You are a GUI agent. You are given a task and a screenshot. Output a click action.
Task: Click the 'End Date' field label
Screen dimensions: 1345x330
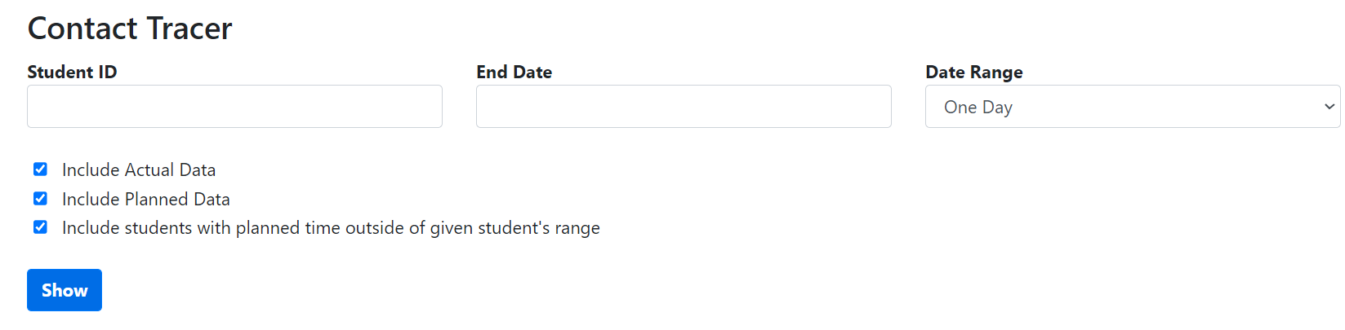(514, 73)
